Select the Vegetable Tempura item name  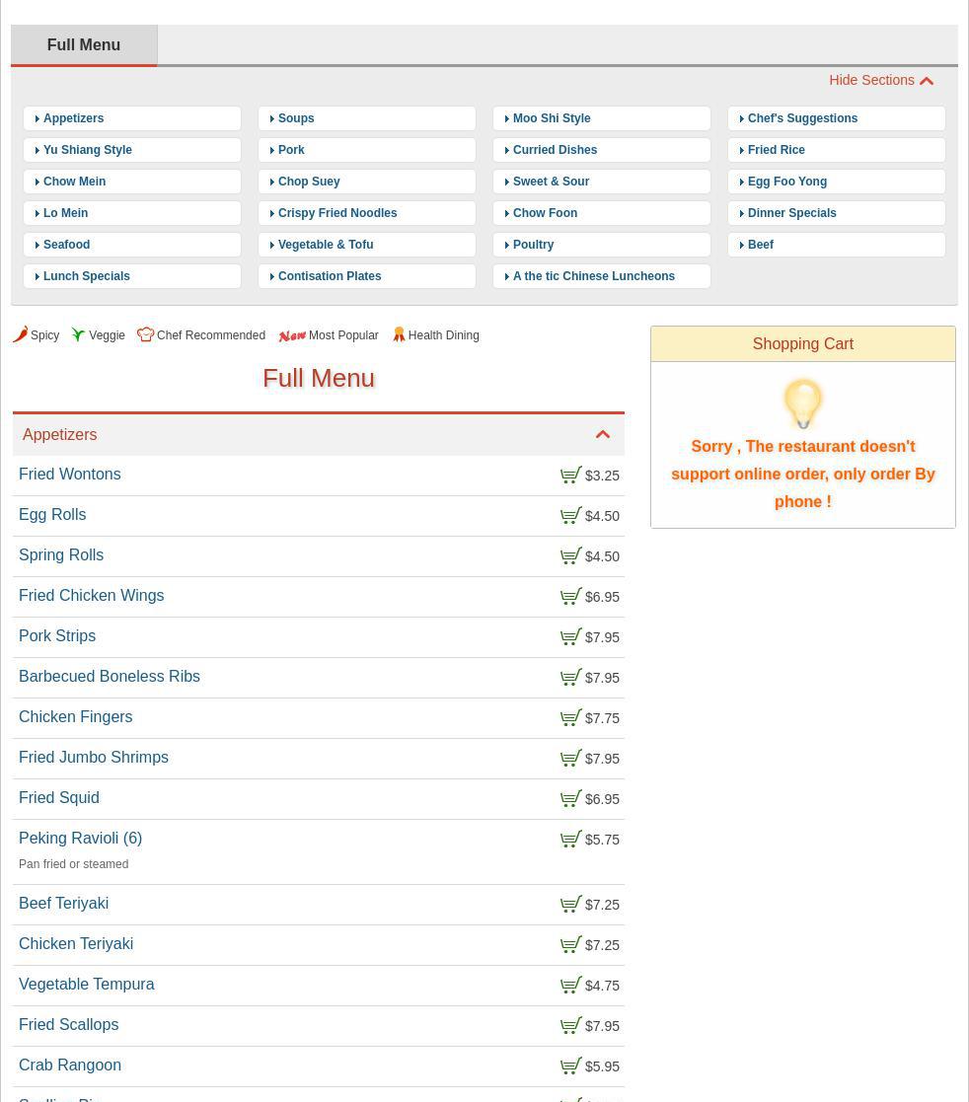(86, 985)
